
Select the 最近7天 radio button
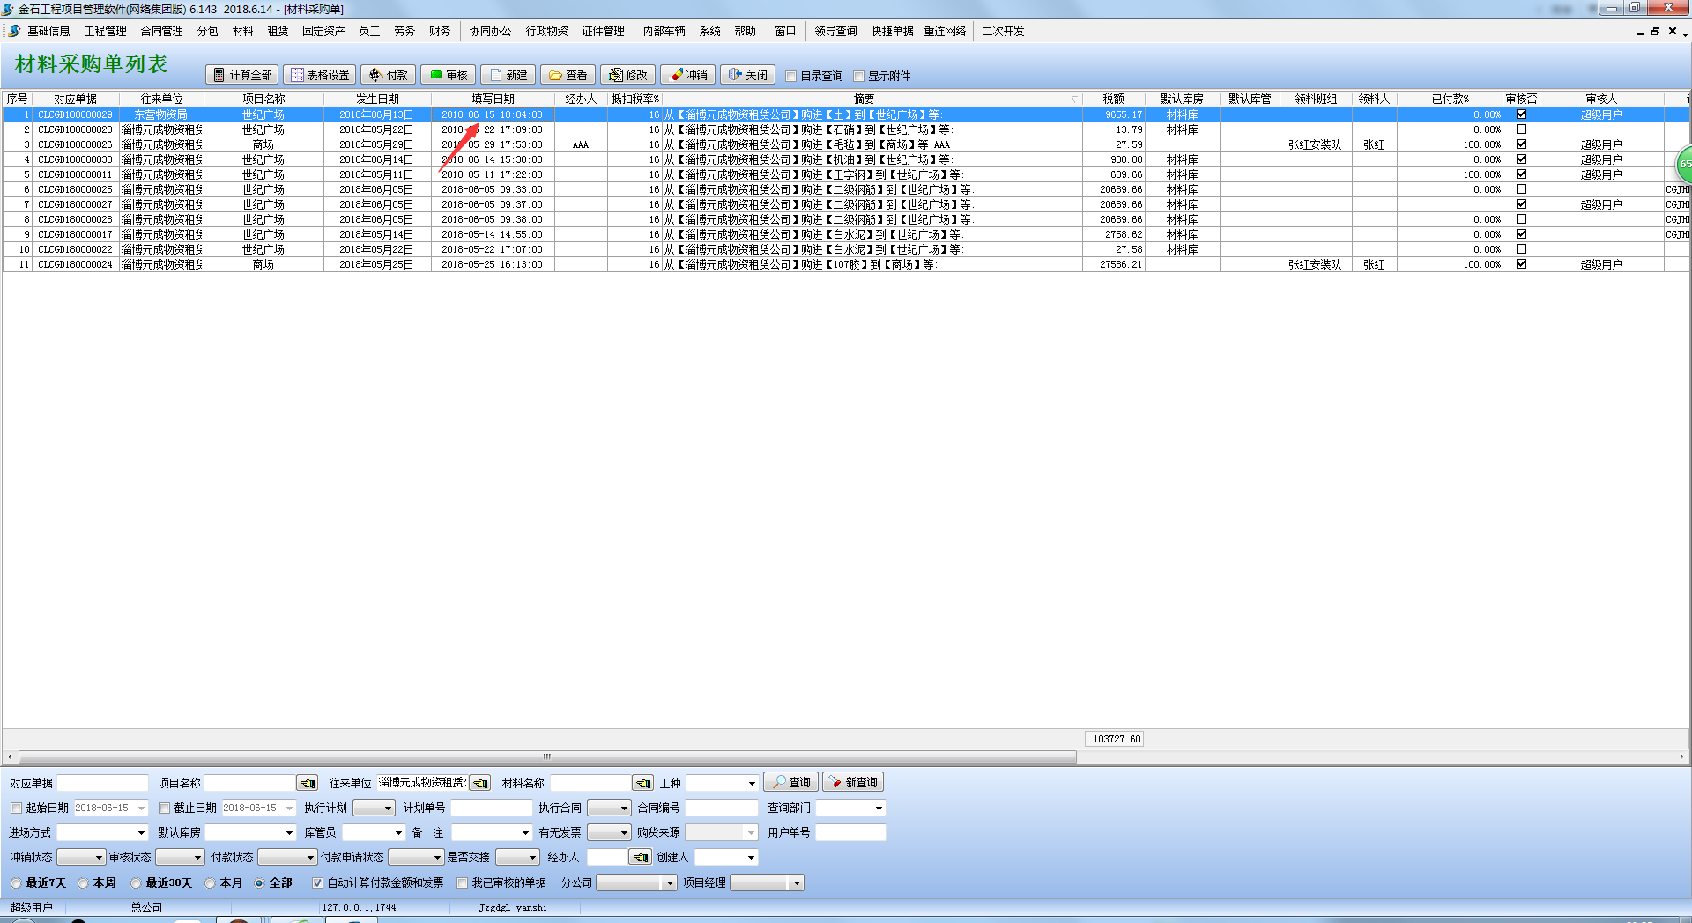[16, 882]
